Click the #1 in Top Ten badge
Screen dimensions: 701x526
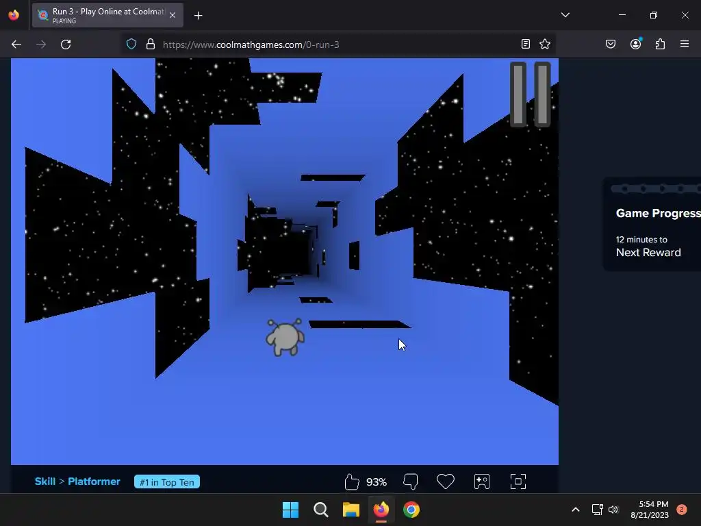pyautogui.click(x=167, y=482)
